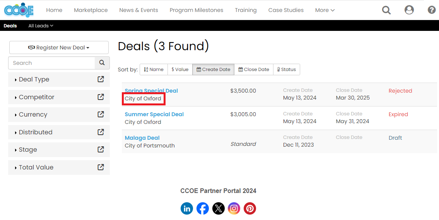Click the Rejected status text
The height and width of the screenshot is (220, 439).
(x=400, y=91)
